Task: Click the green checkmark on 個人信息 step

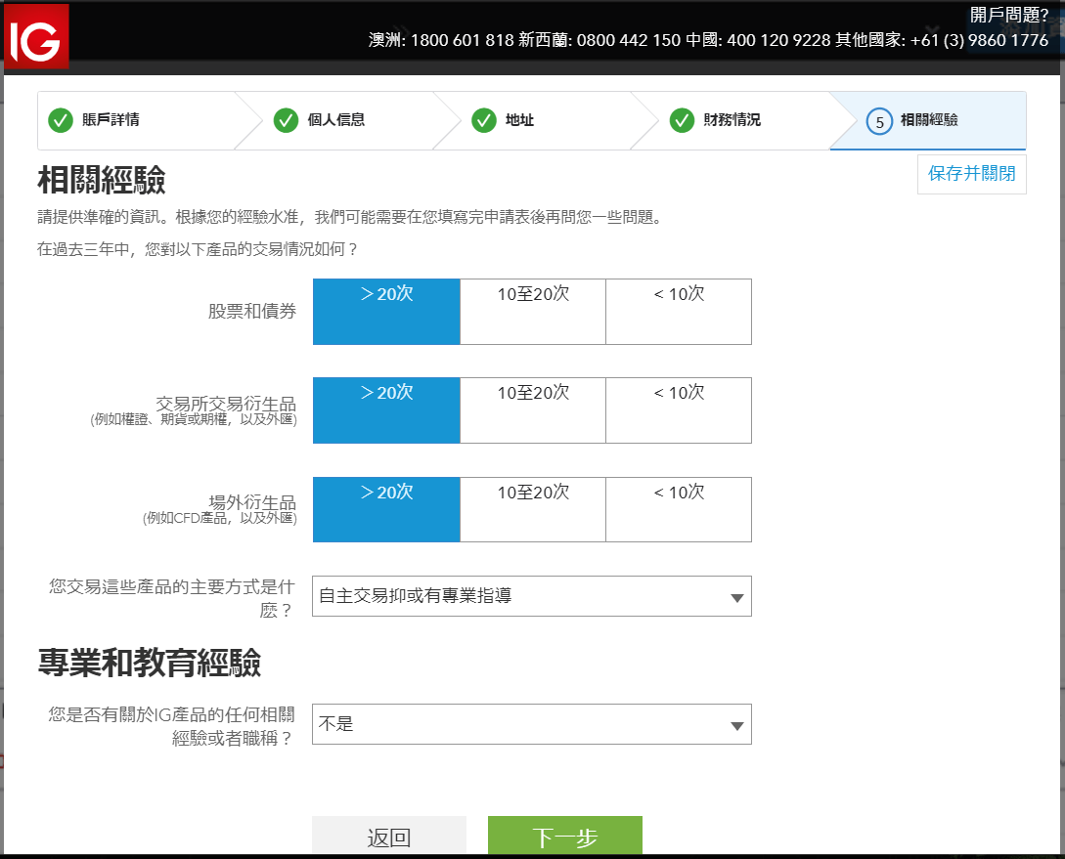Action: coord(287,120)
